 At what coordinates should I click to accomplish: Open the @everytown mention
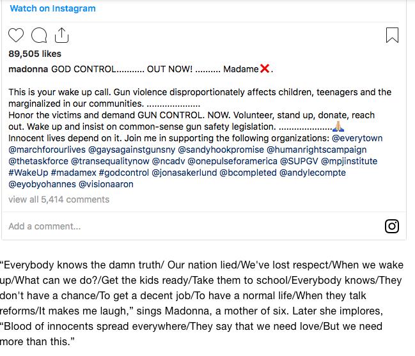[x=357, y=138]
